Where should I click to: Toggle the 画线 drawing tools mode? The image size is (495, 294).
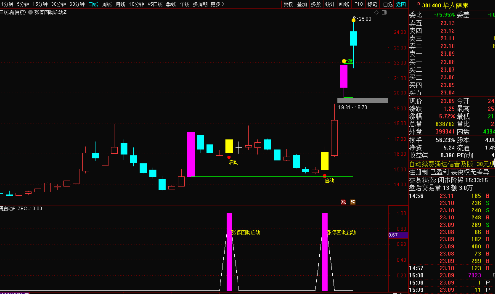click(x=344, y=4)
